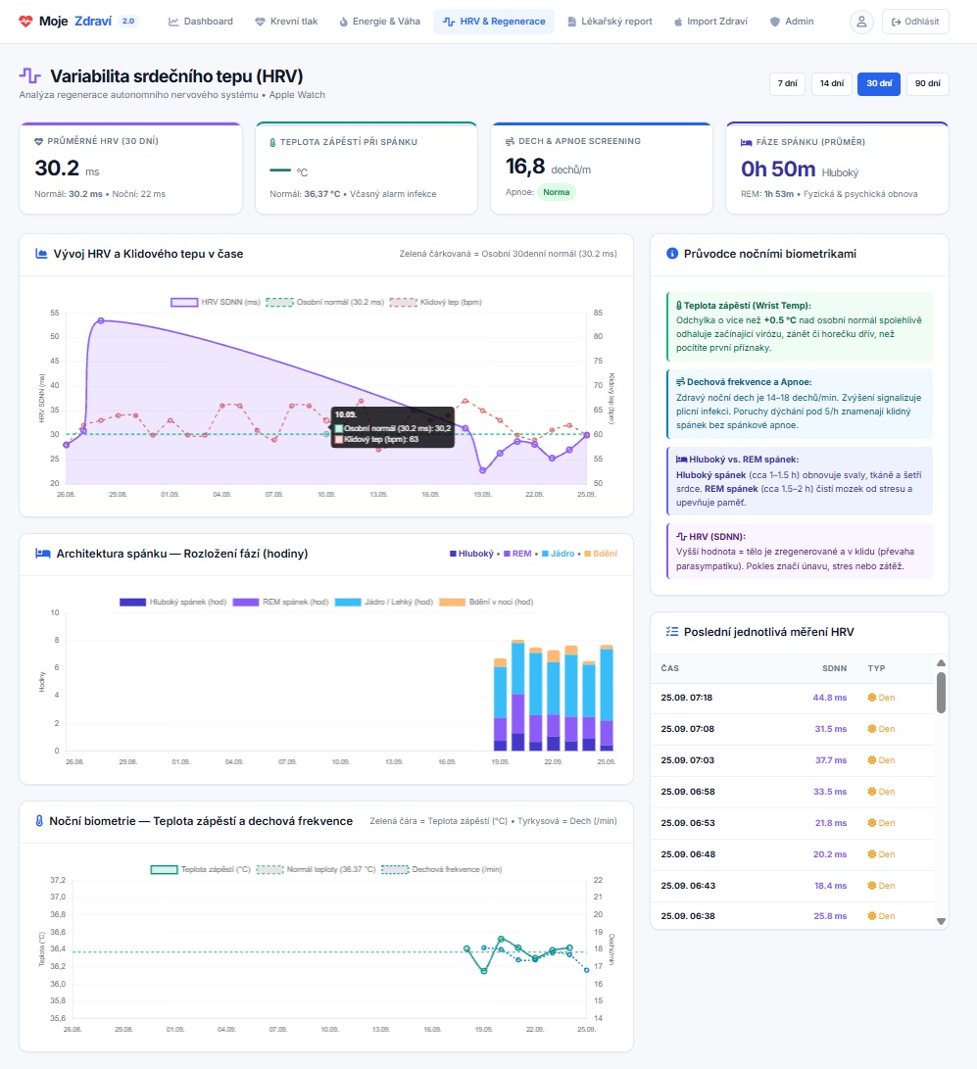This screenshot has height=1069, width=977.
Task: Click the thermometer icon beside Noční biometrie heading
Action: click(x=39, y=821)
